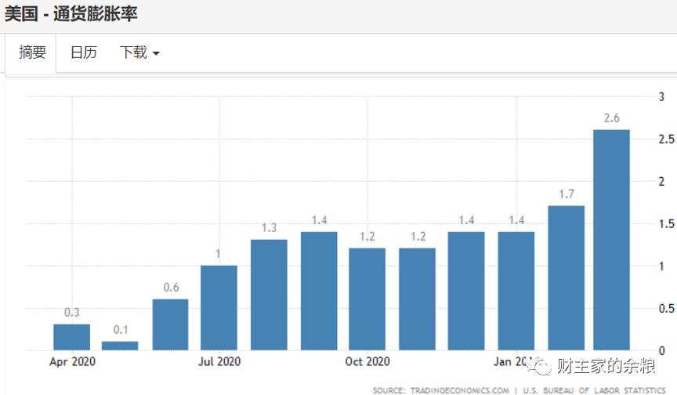Select the 1.3 bar in the chart

[269, 295]
